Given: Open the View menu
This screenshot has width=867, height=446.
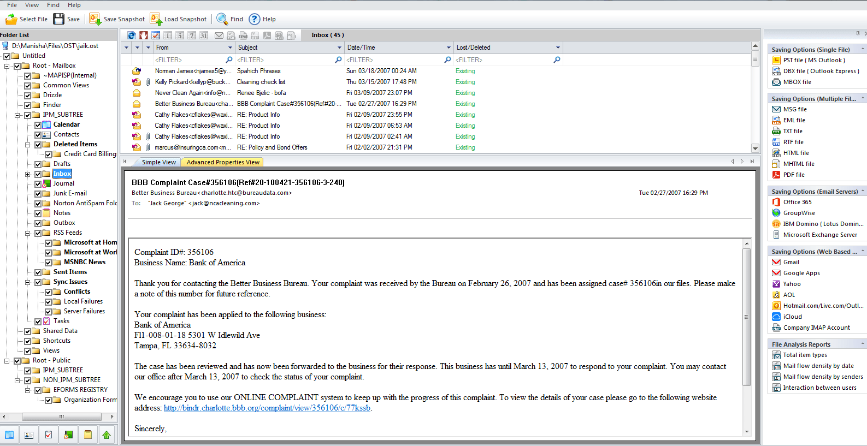Looking at the screenshot, I should pyautogui.click(x=32, y=5).
